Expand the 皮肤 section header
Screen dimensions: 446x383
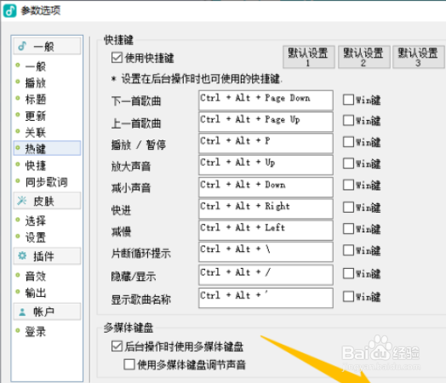(47, 201)
